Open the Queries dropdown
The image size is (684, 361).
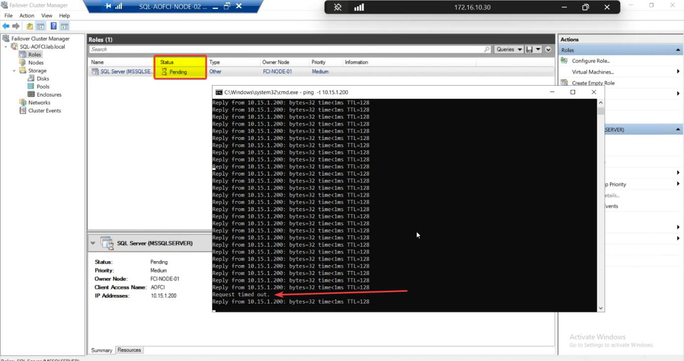tap(509, 49)
